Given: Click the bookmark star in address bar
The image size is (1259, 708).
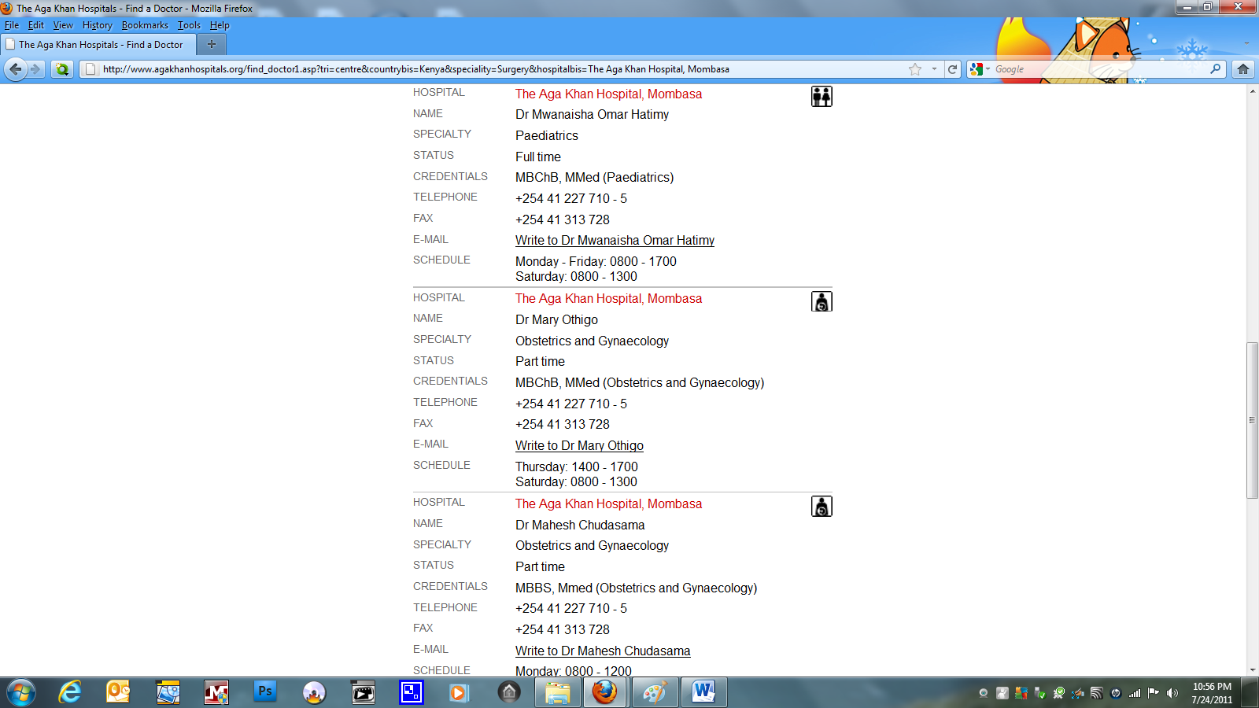Looking at the screenshot, I should point(914,69).
